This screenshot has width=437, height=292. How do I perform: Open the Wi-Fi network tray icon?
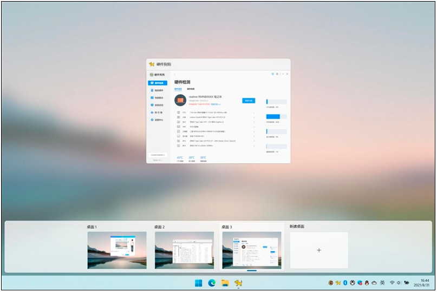click(392, 283)
